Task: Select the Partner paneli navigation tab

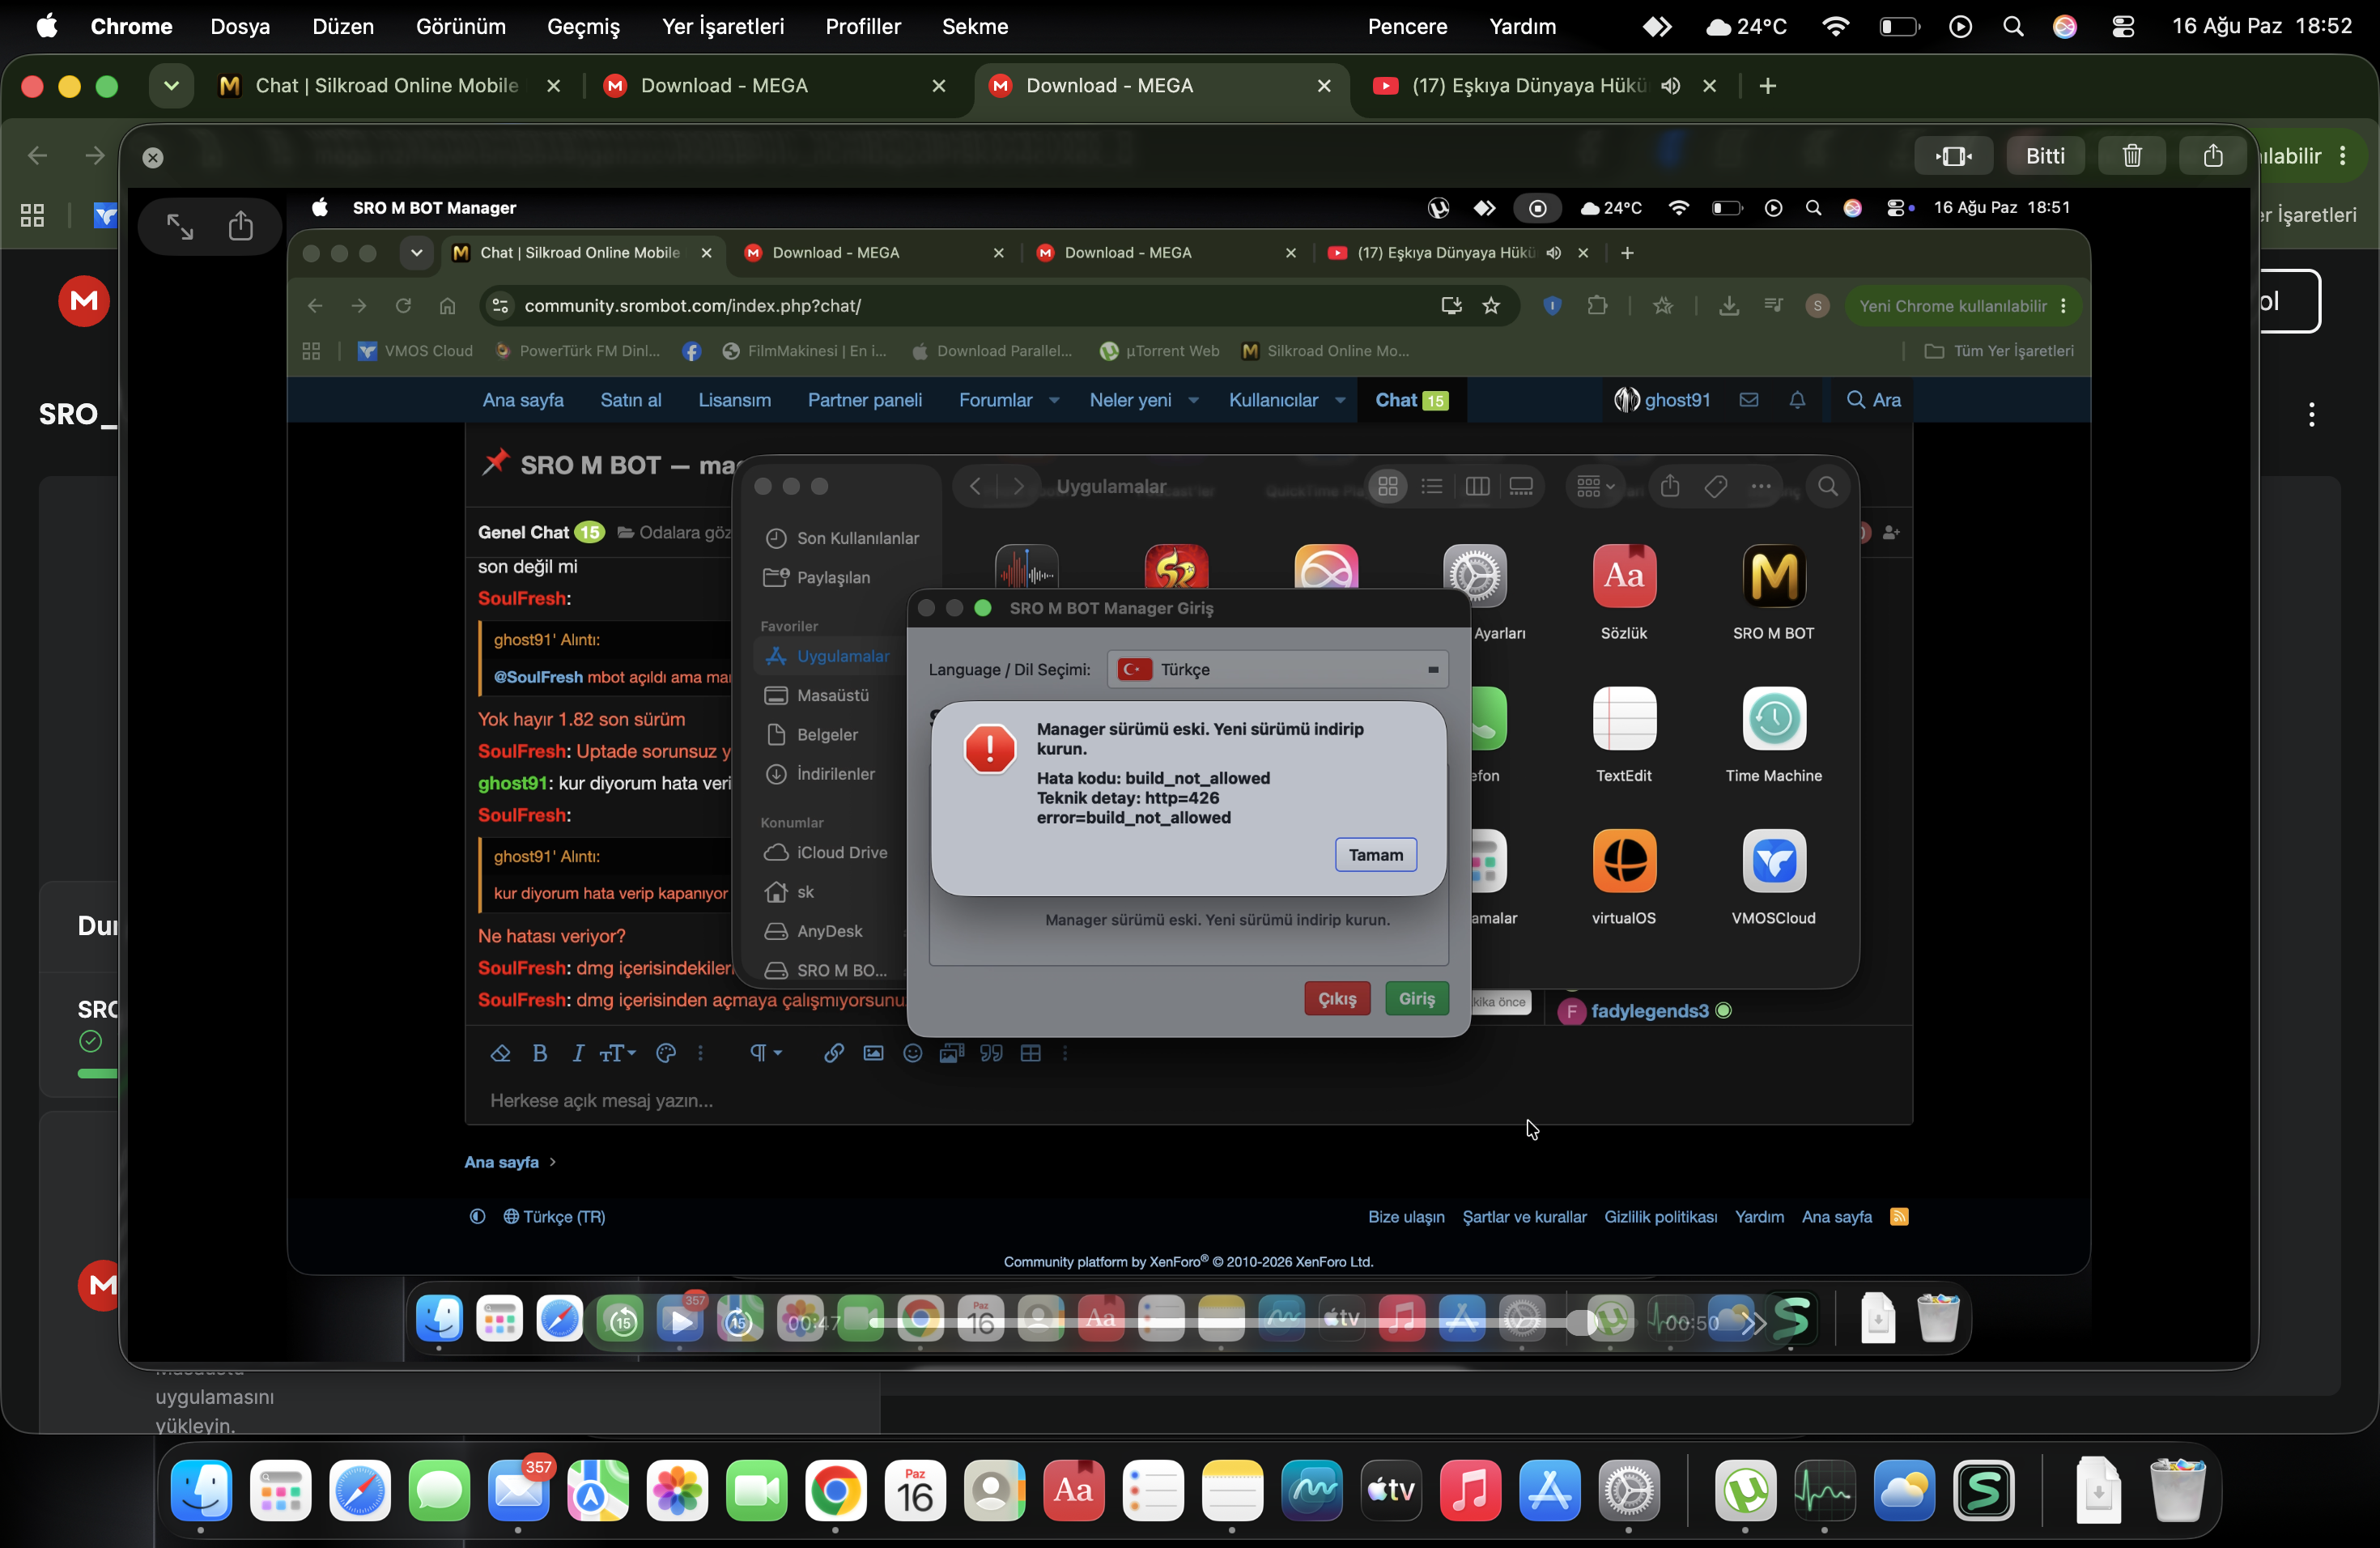Action: 865,400
